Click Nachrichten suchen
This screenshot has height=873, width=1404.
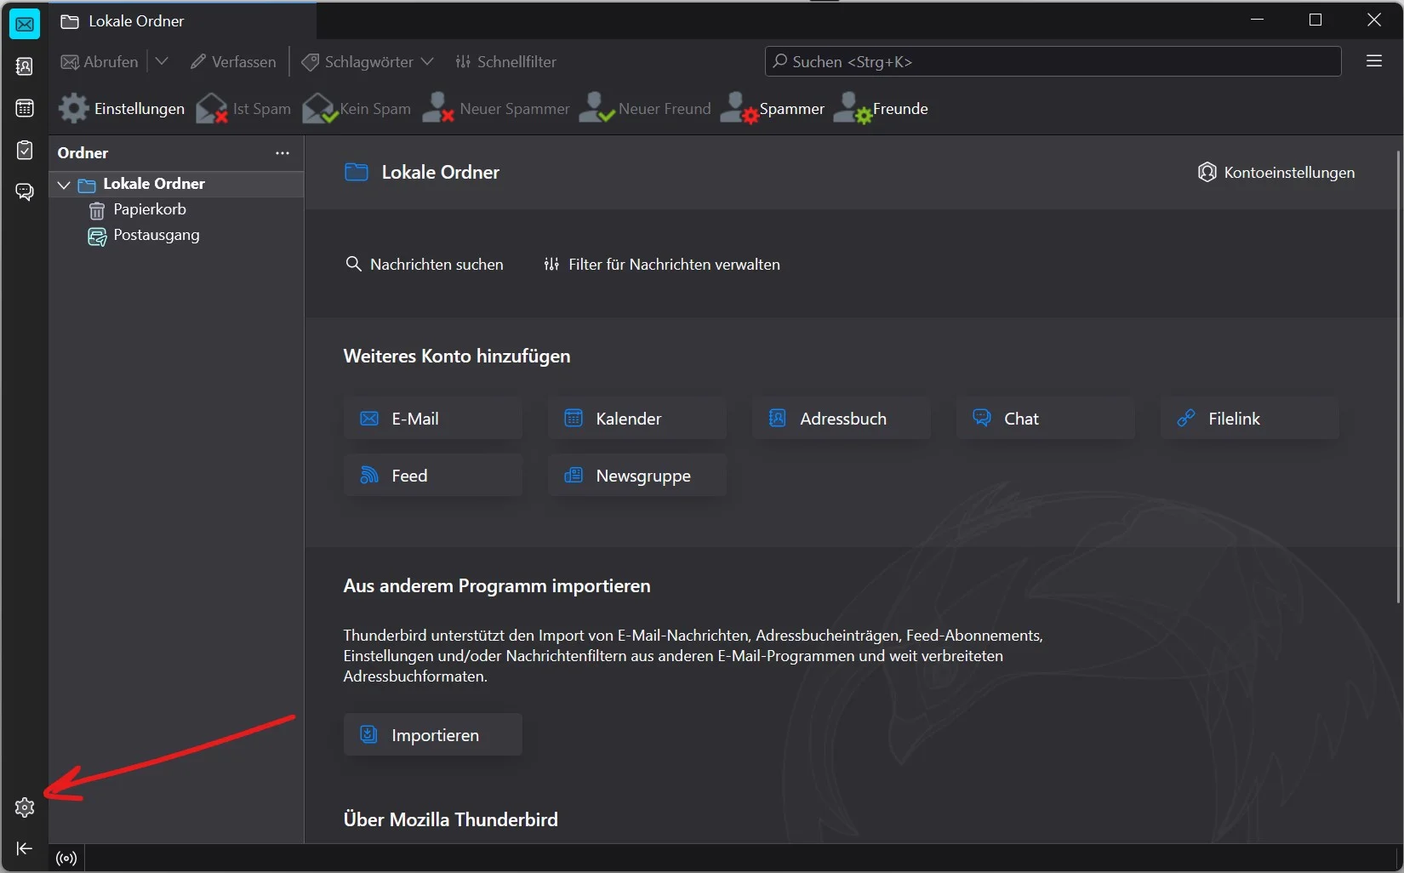(425, 265)
